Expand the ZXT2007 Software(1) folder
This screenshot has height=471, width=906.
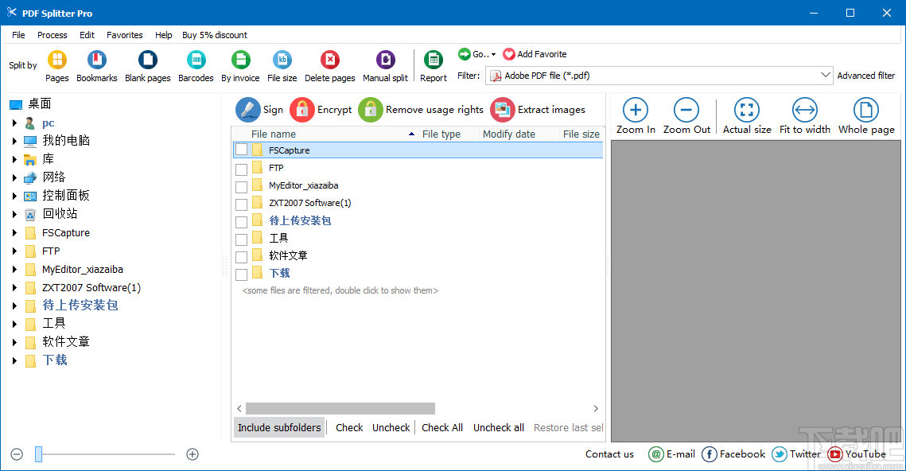[x=16, y=286]
